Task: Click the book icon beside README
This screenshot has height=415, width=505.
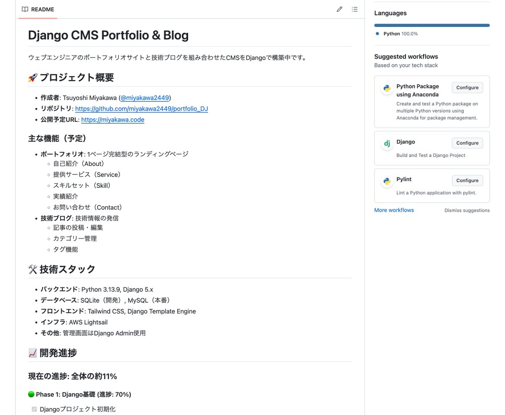Action: click(x=25, y=9)
